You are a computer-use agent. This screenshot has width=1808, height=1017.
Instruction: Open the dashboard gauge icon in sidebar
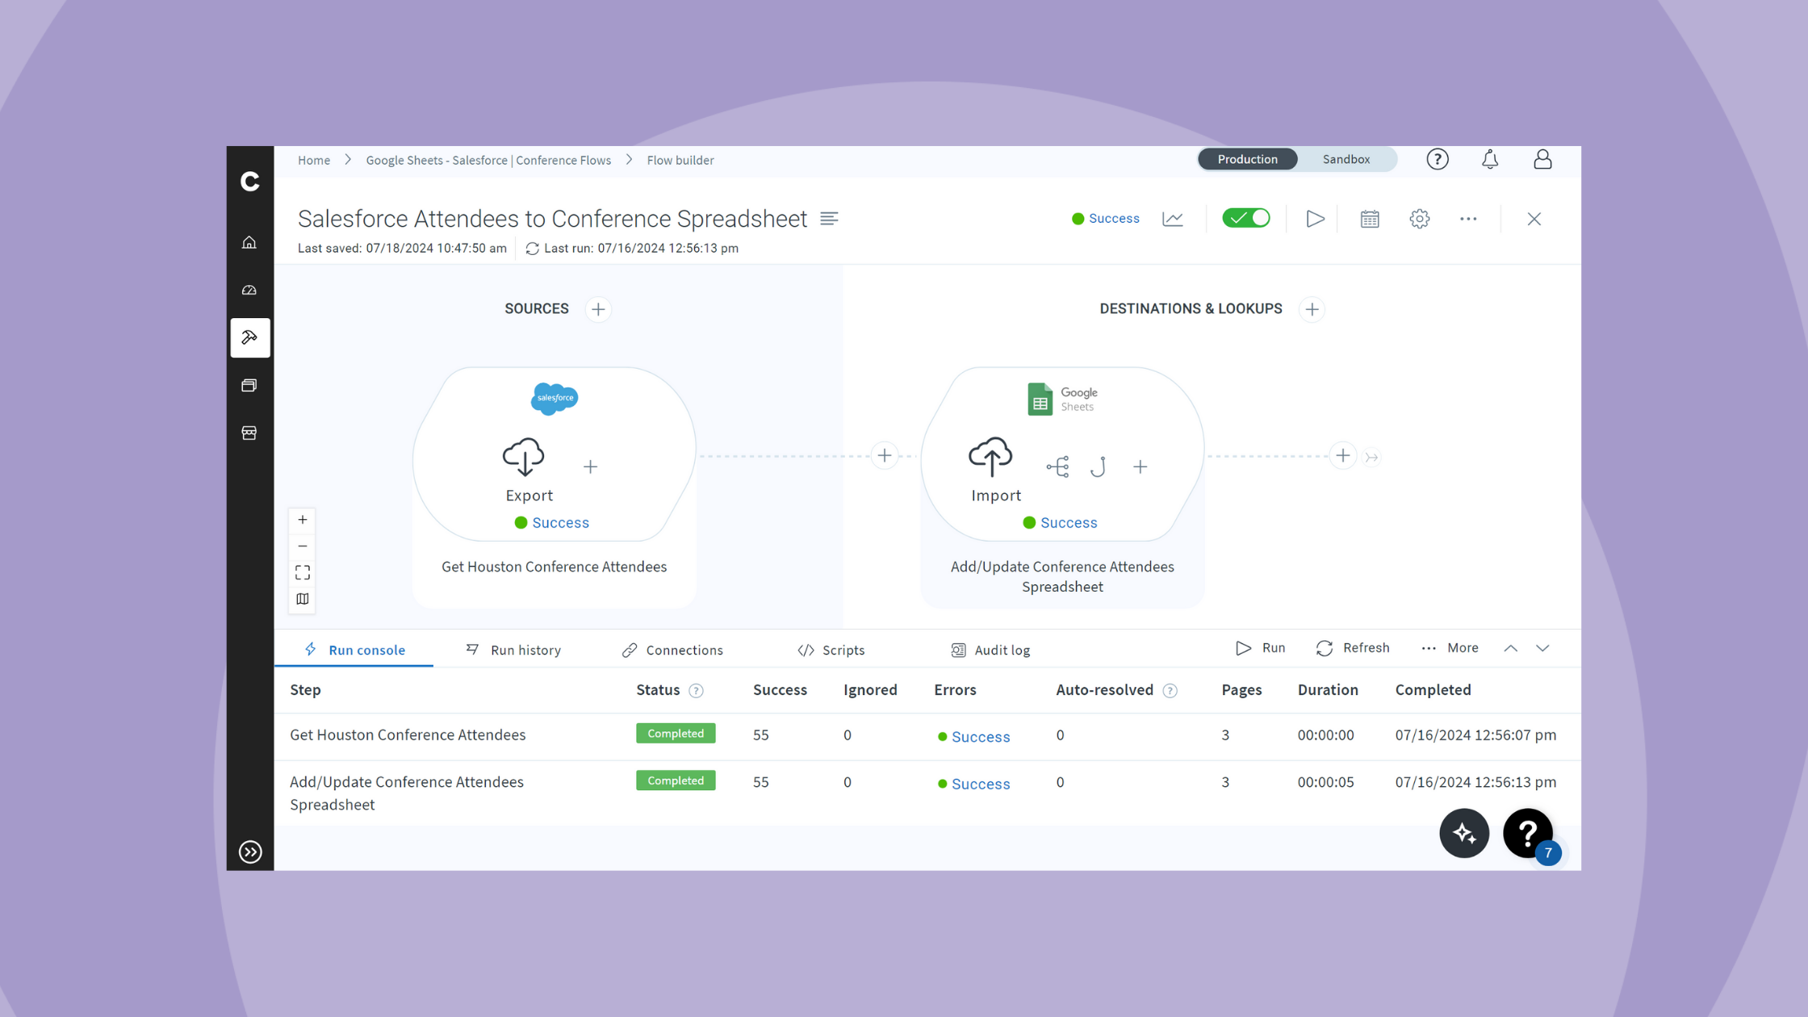[x=249, y=291]
